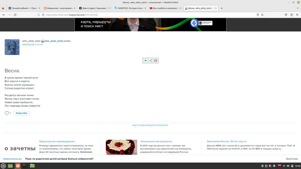Open the Linux Mint start menu
Screen dimensions: 301x169
tap(4, 166)
